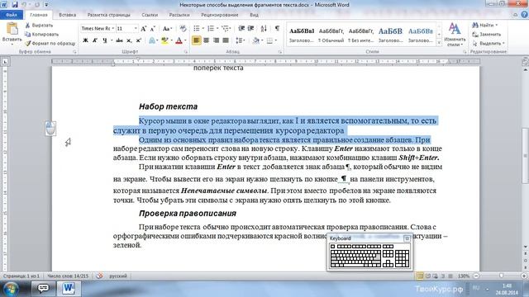Click the spelling check icon in status bar
The width and height of the screenshot is (529, 297).
point(99,276)
